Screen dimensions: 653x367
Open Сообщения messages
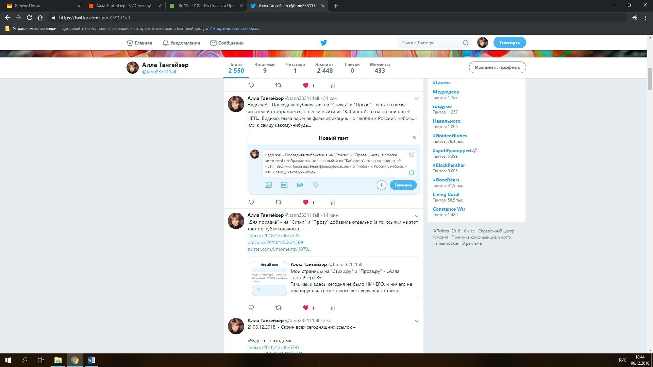tap(227, 43)
